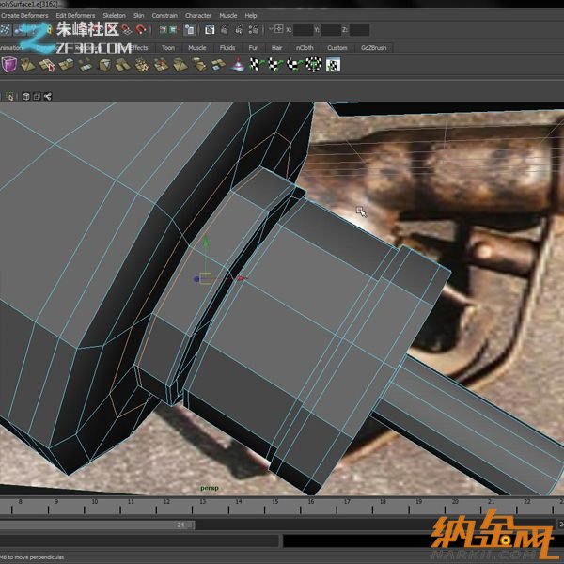This screenshot has width=564, height=564.
Task: Open the Constrain menu
Action: (x=164, y=16)
